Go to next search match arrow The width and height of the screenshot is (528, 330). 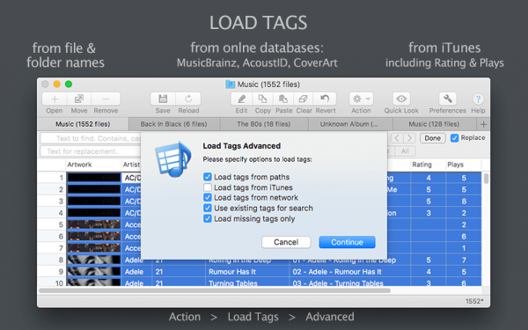[x=409, y=138]
